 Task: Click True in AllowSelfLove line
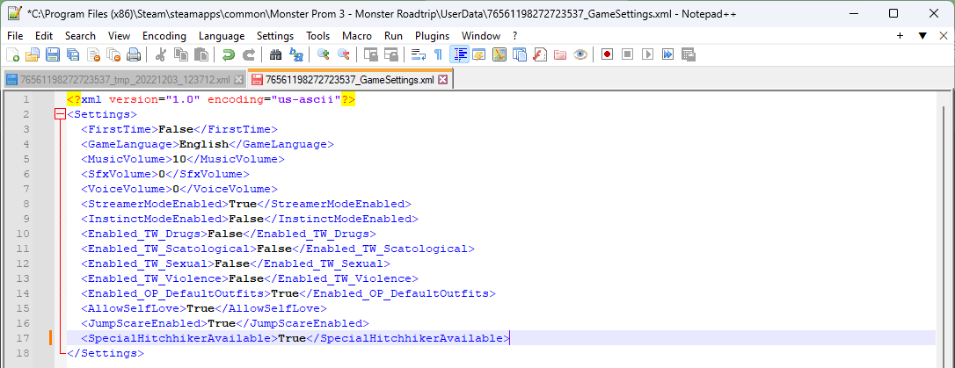[200, 308]
